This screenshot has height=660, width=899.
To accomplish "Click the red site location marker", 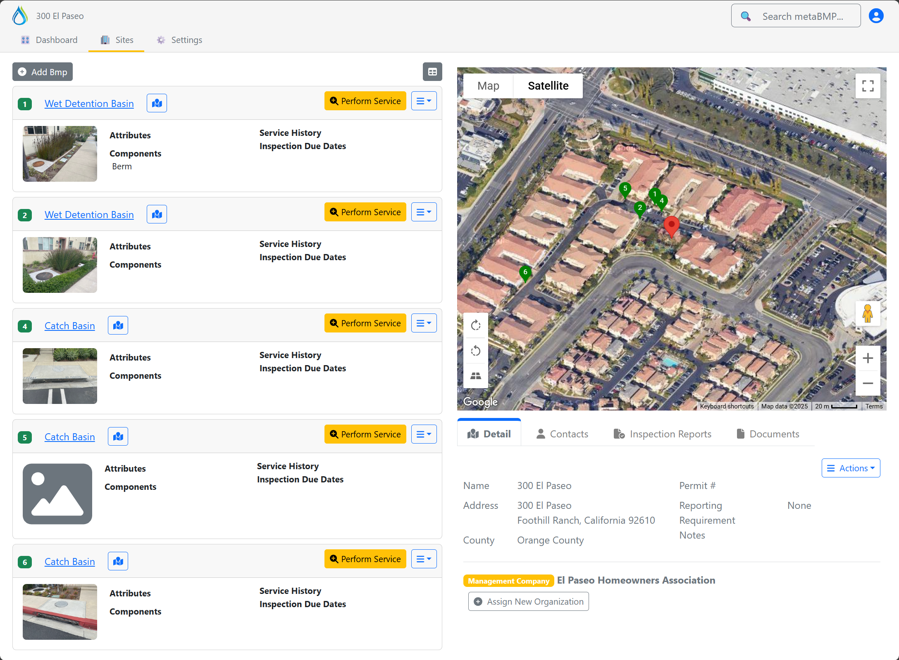I will pyautogui.click(x=671, y=227).
